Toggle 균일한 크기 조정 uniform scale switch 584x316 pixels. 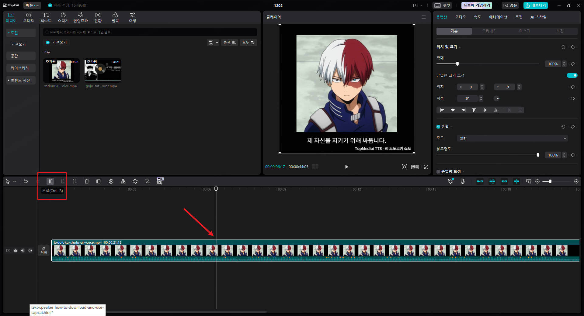pos(572,75)
